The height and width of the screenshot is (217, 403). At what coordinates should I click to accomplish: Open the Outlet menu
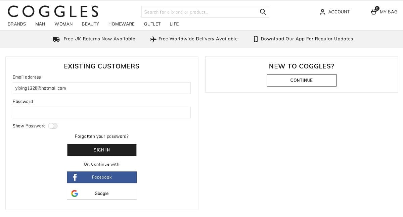tap(152, 24)
